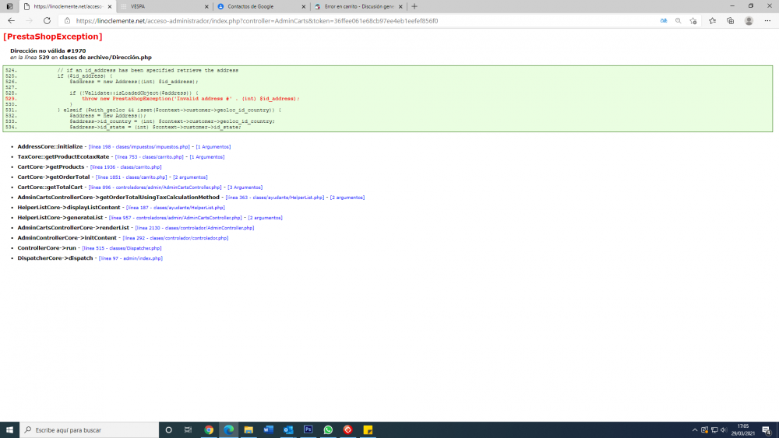Open link línea 957 AdminCartsController.php
779x438 pixels.
pyautogui.click(x=175, y=218)
